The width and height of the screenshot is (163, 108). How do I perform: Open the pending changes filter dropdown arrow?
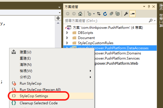tap(94, 14)
